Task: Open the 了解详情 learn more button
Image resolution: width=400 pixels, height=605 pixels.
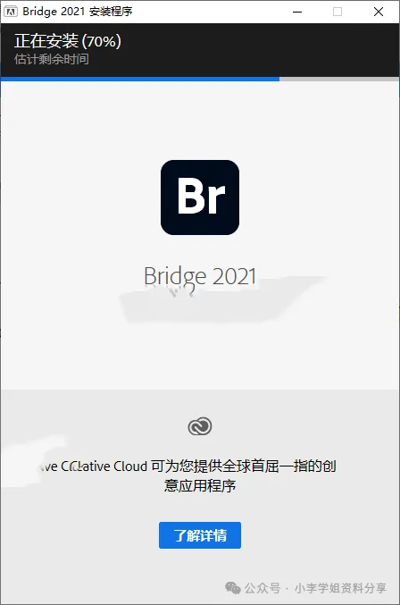Action: [x=200, y=535]
